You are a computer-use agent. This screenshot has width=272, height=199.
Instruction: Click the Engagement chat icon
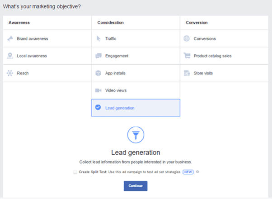coord(98,56)
